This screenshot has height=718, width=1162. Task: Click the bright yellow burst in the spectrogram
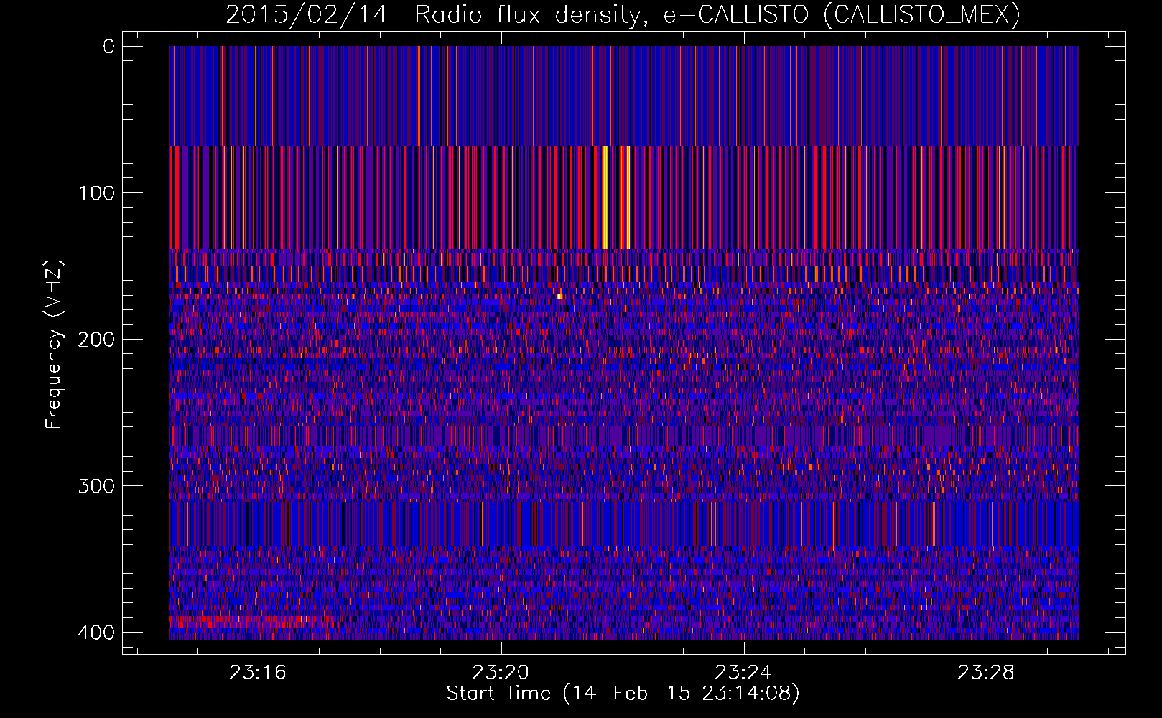point(605,197)
